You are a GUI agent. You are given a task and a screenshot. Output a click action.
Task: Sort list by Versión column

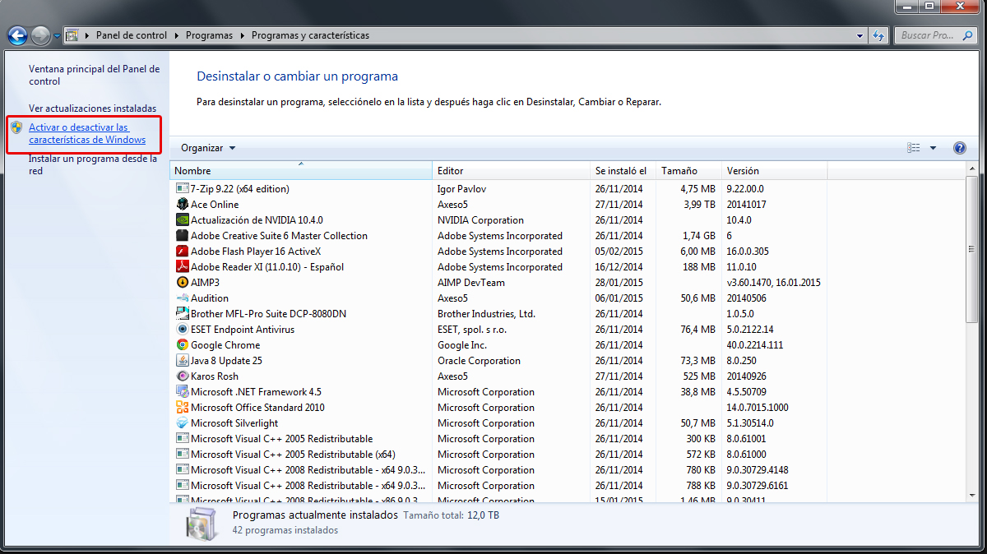(774, 171)
